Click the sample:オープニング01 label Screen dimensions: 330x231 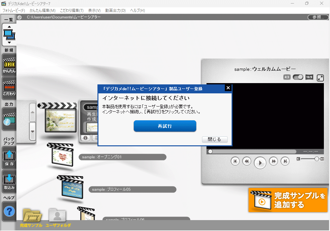123,157
